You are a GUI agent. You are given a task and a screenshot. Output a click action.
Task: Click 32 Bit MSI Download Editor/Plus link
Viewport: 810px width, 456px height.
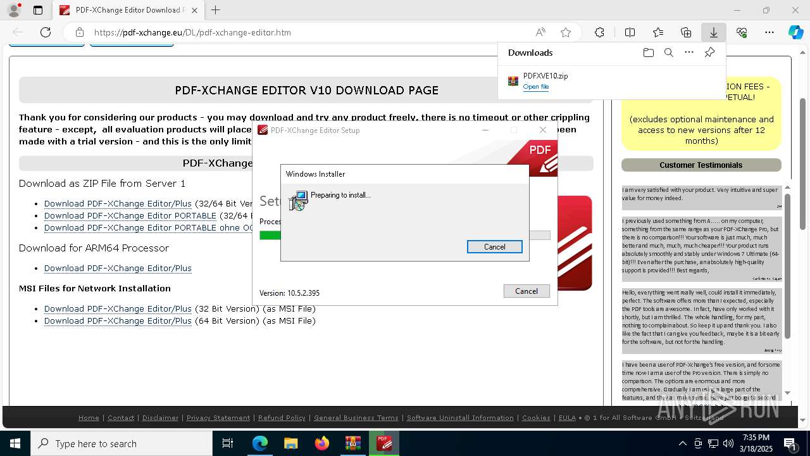click(x=118, y=309)
